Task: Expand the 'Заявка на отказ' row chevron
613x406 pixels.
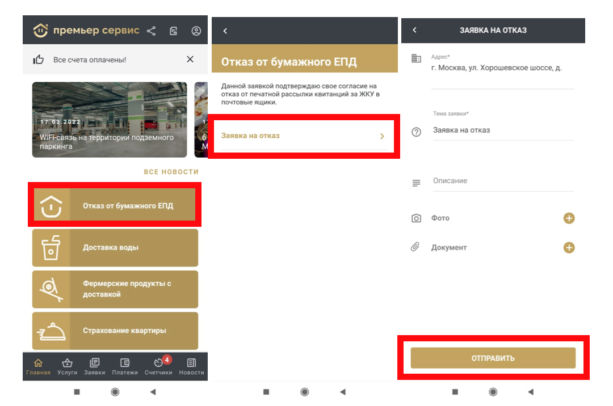Action: click(x=382, y=136)
